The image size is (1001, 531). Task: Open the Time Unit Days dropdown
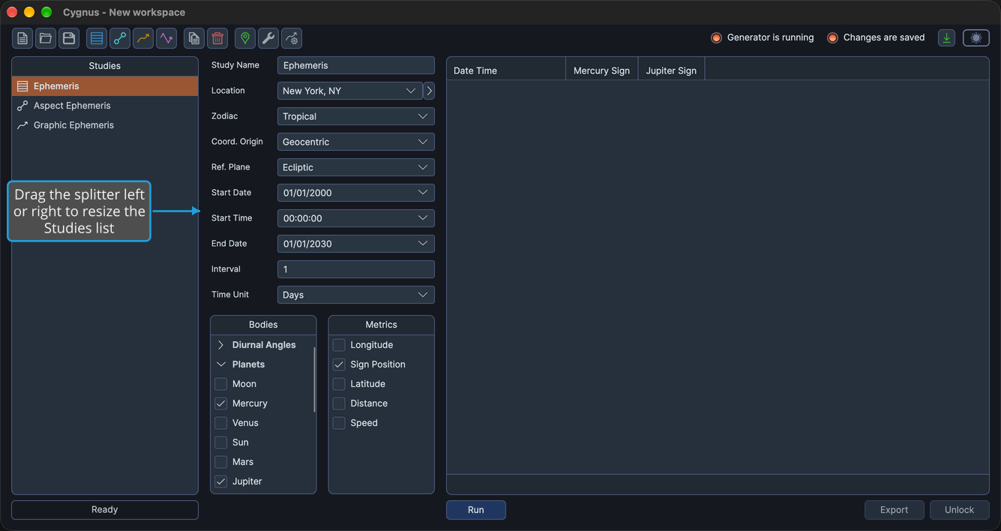[x=356, y=295]
